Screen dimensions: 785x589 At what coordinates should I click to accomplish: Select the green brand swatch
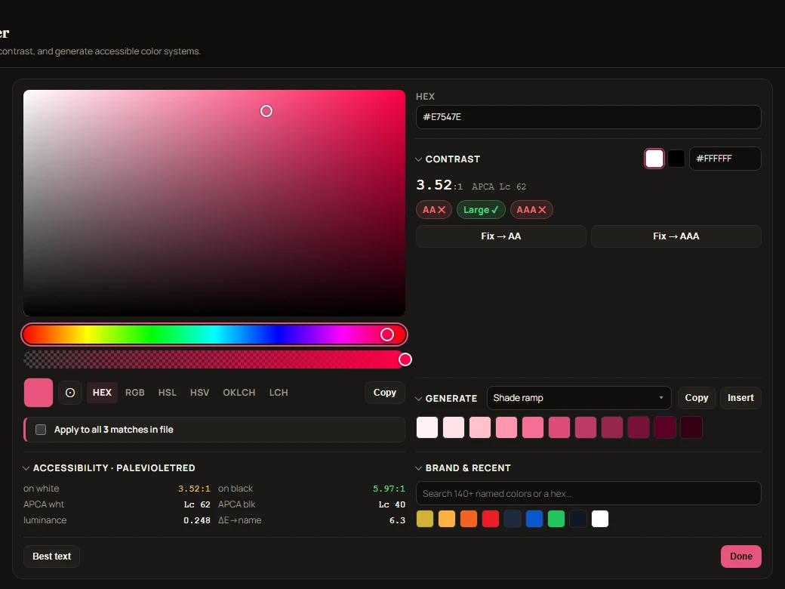tap(556, 519)
